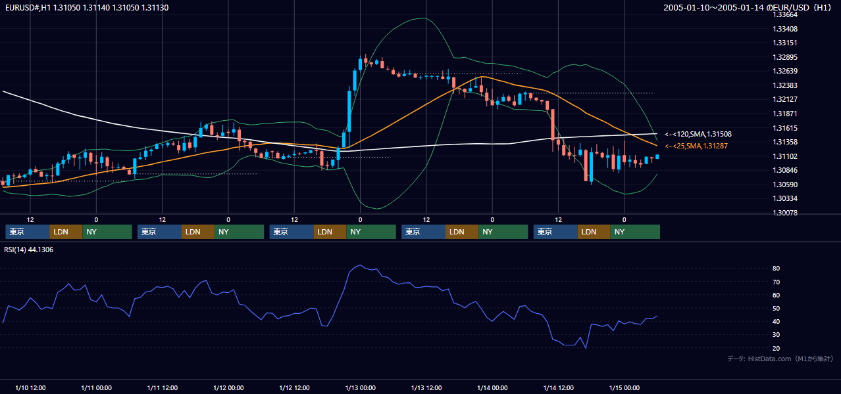841x394 pixels.
Task: Click the RSI(14) 44.1306 indicator label
Action: [x=29, y=250]
